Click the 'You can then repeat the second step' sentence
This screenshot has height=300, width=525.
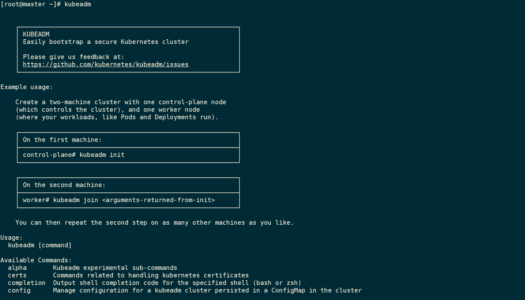tap(154, 222)
